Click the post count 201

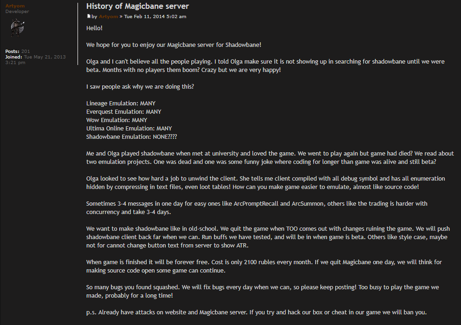click(x=26, y=51)
